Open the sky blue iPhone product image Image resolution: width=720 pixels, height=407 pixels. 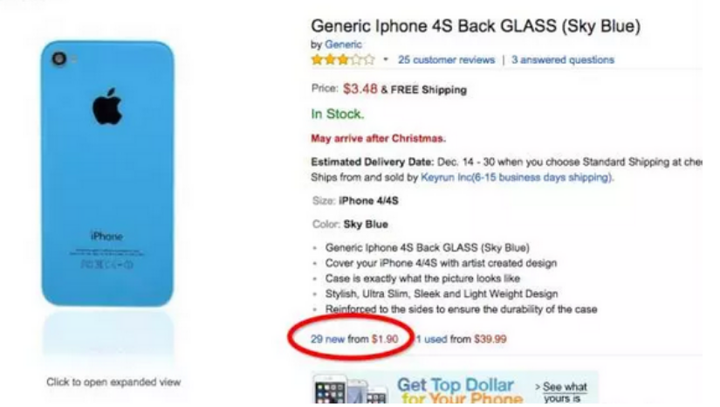pyautogui.click(x=107, y=173)
